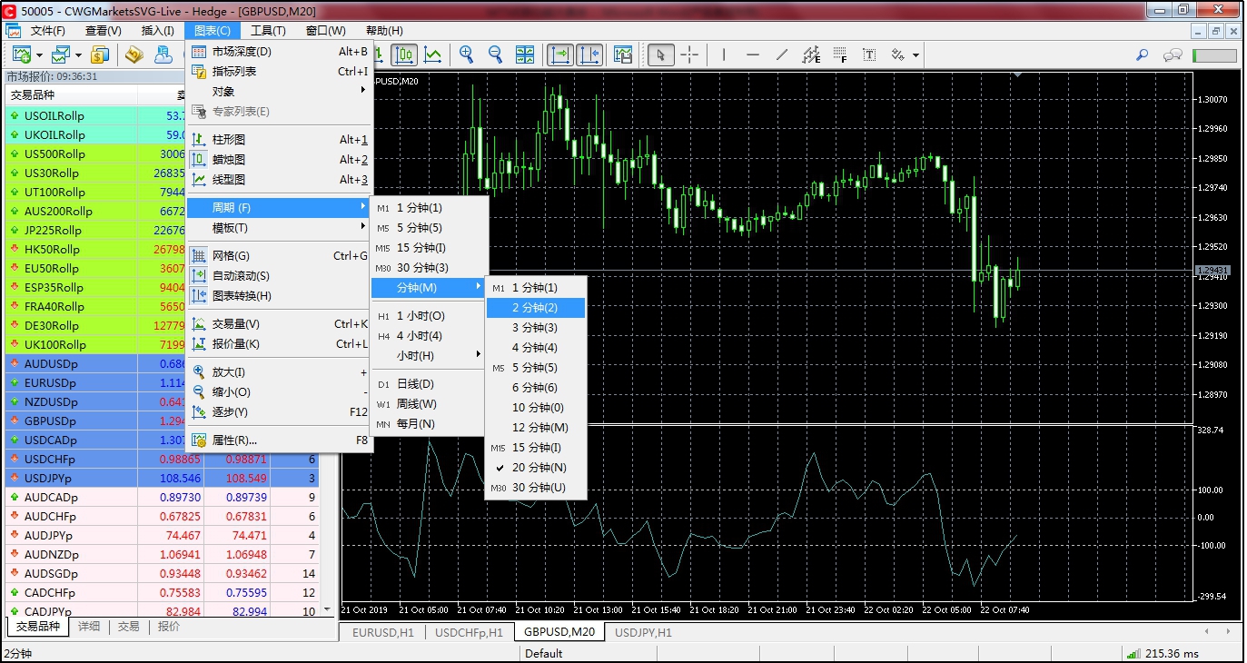The image size is (1247, 663).
Task: Select the Vertical Line drawing tool
Action: pos(724,55)
